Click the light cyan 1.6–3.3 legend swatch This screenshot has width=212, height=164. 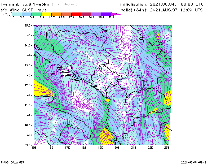(17, 14)
